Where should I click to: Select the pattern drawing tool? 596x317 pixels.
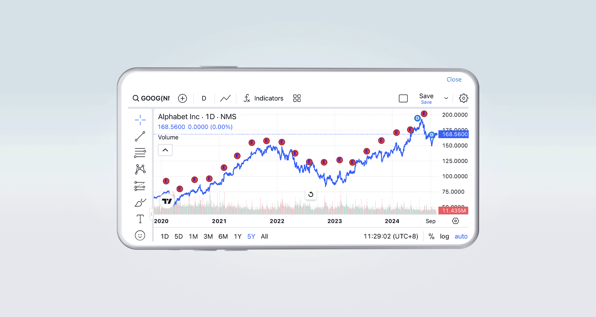coord(140,169)
